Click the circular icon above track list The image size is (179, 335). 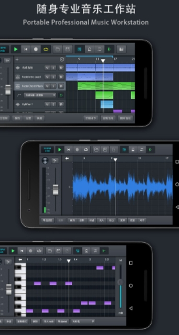tap(62, 59)
